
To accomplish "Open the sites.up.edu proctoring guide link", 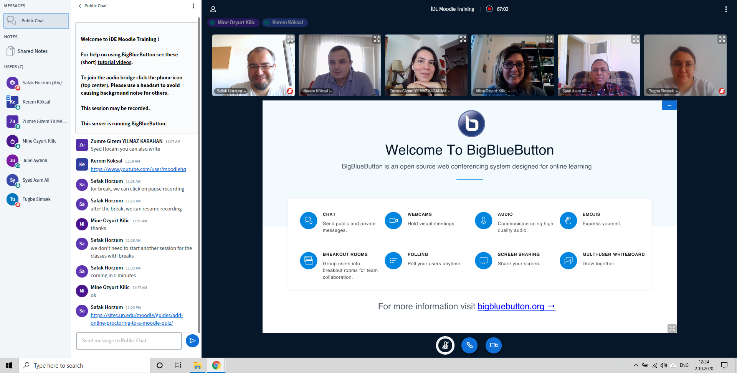I will [137, 319].
